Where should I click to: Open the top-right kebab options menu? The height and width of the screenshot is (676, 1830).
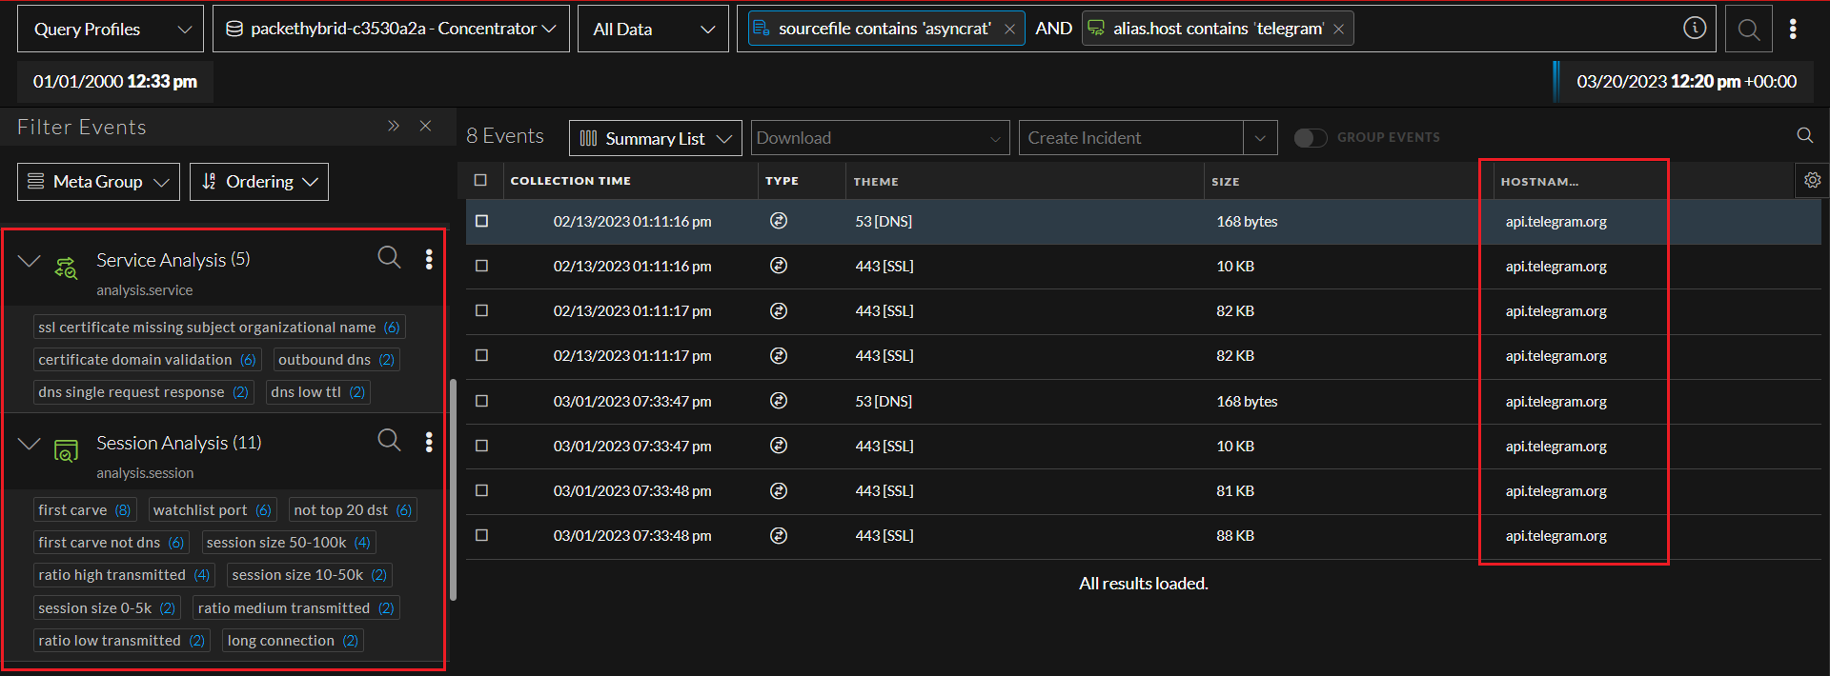click(1793, 30)
